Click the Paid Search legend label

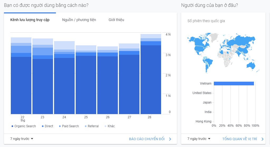click(x=70, y=126)
